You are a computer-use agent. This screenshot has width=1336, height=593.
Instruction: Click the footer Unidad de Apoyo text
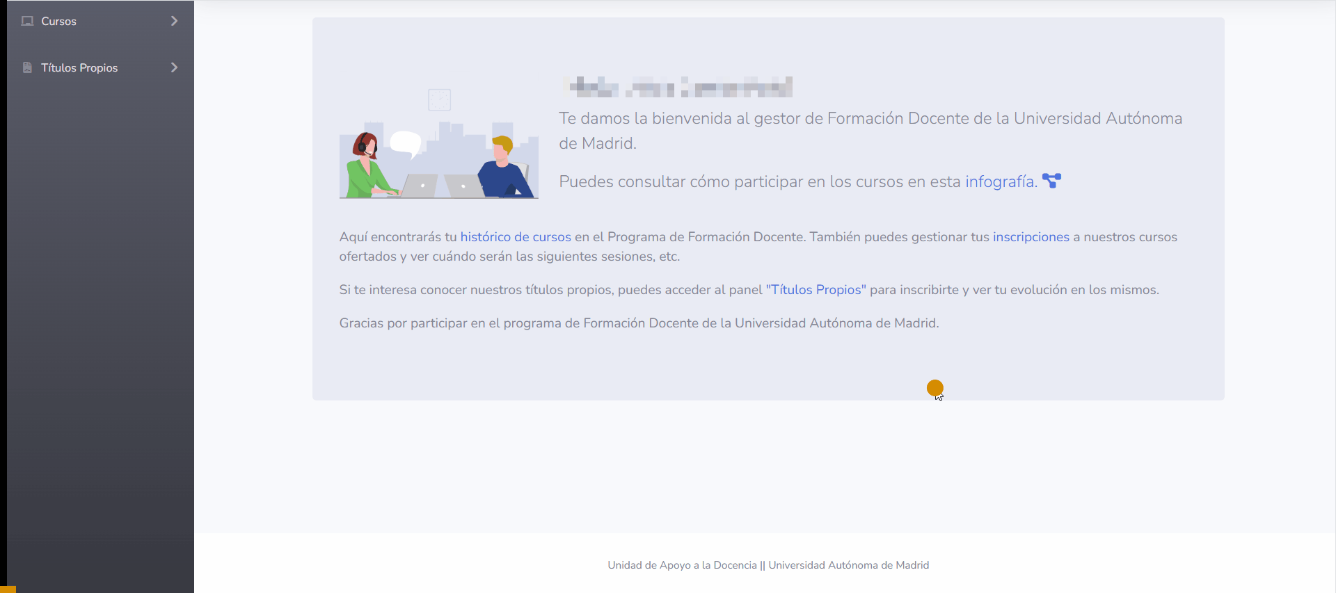coord(768,565)
